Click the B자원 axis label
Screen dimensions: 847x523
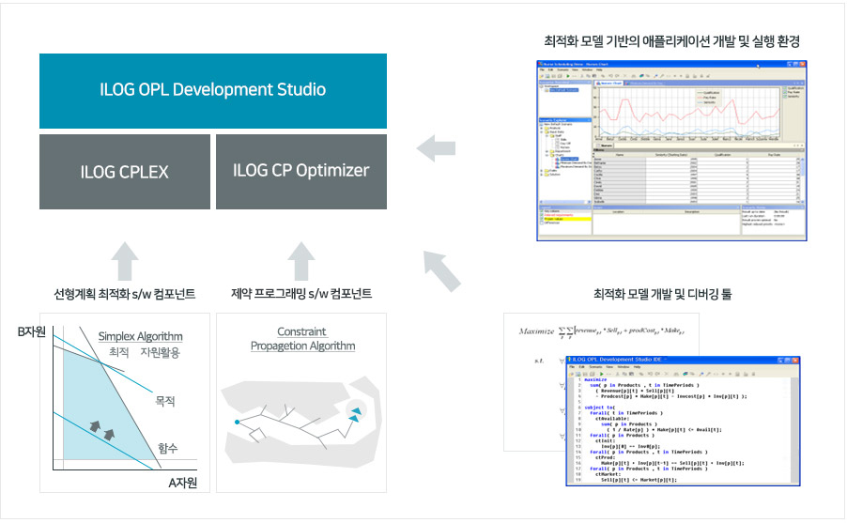32,331
